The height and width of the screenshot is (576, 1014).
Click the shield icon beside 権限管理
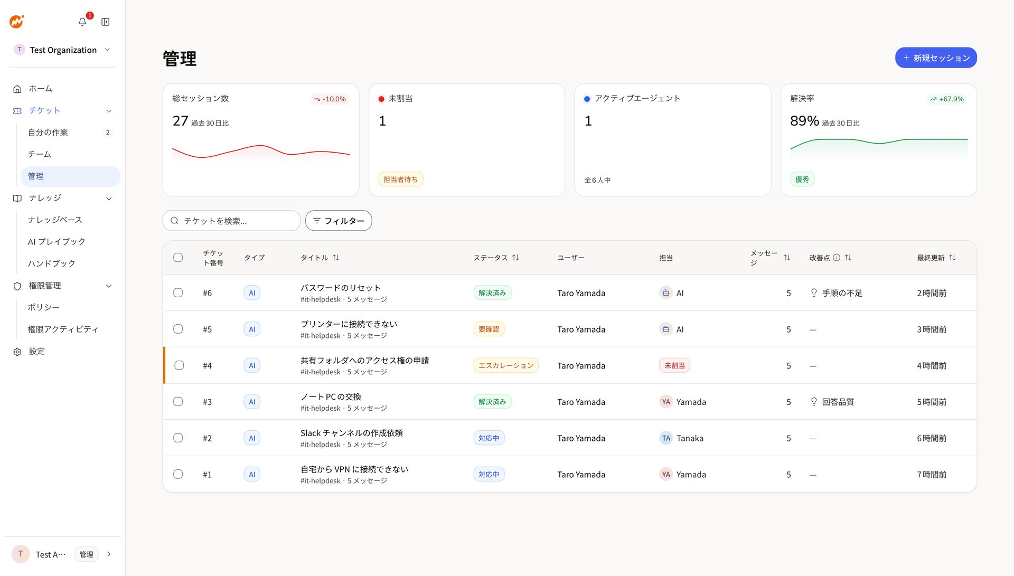coord(17,286)
